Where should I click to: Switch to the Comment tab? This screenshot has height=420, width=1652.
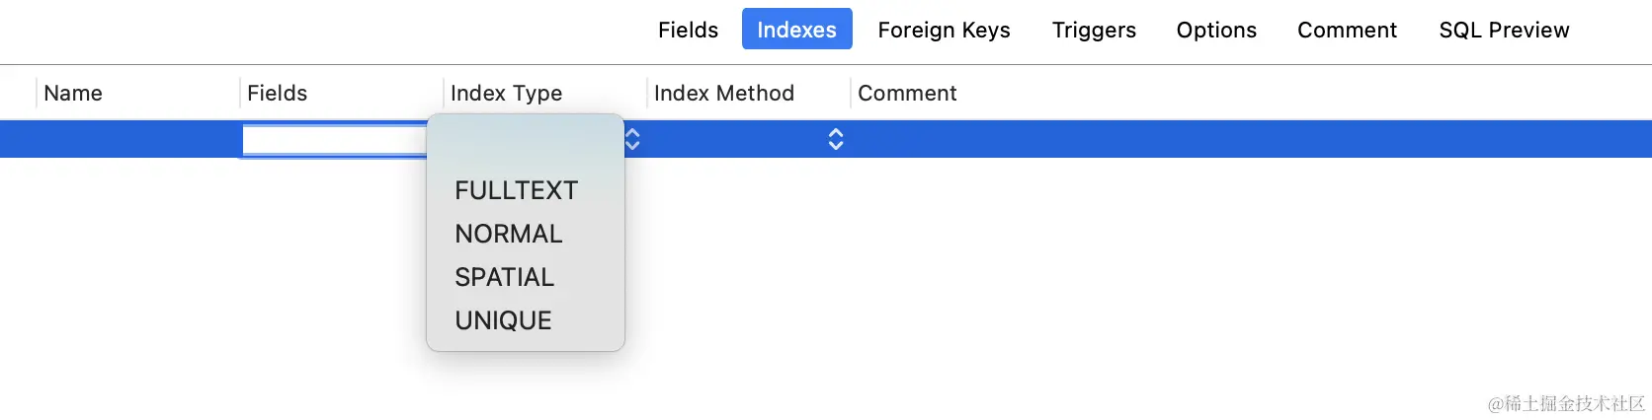click(x=1347, y=31)
